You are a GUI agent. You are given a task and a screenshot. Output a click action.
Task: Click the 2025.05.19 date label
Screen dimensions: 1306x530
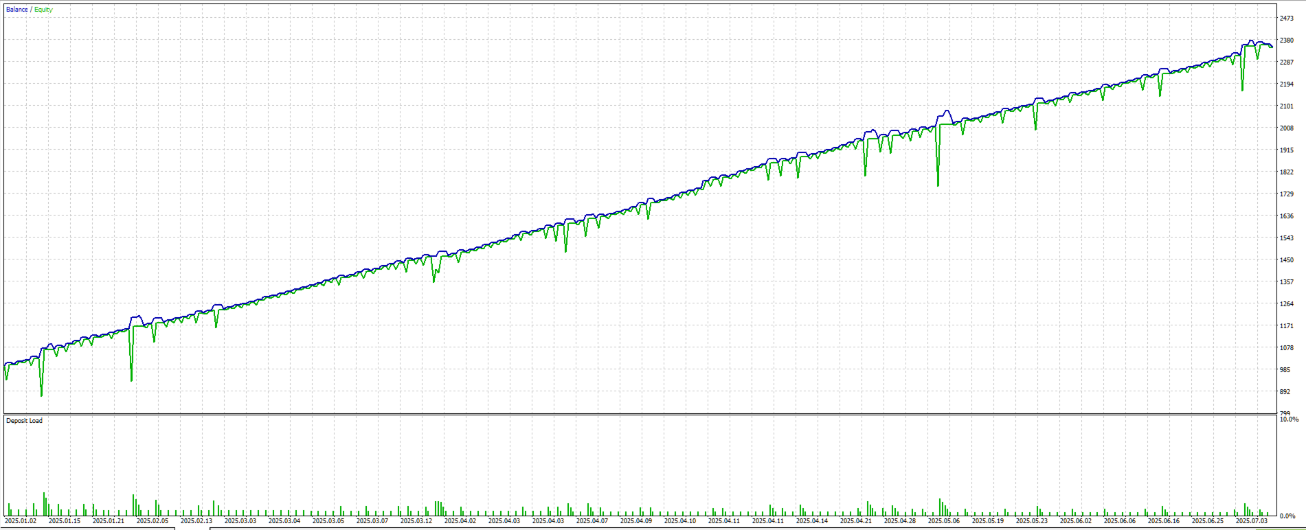click(x=988, y=521)
